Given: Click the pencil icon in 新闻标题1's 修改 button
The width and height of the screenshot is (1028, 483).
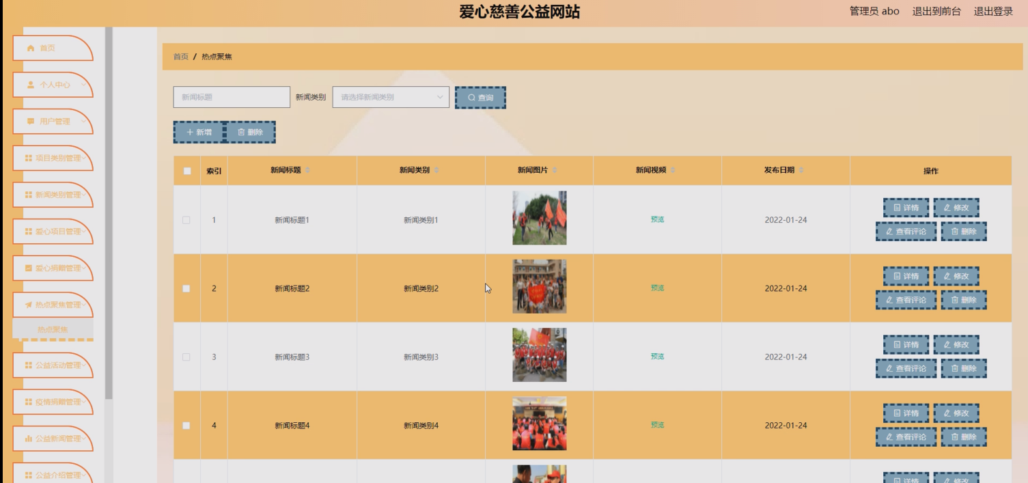Looking at the screenshot, I should tap(947, 208).
